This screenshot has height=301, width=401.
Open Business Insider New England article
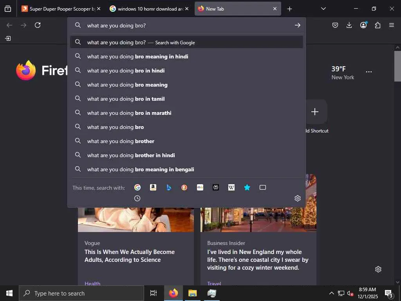click(258, 259)
